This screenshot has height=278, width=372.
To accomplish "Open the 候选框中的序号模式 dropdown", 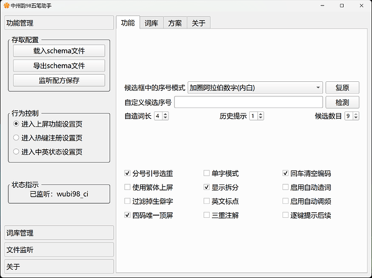I will [255, 87].
